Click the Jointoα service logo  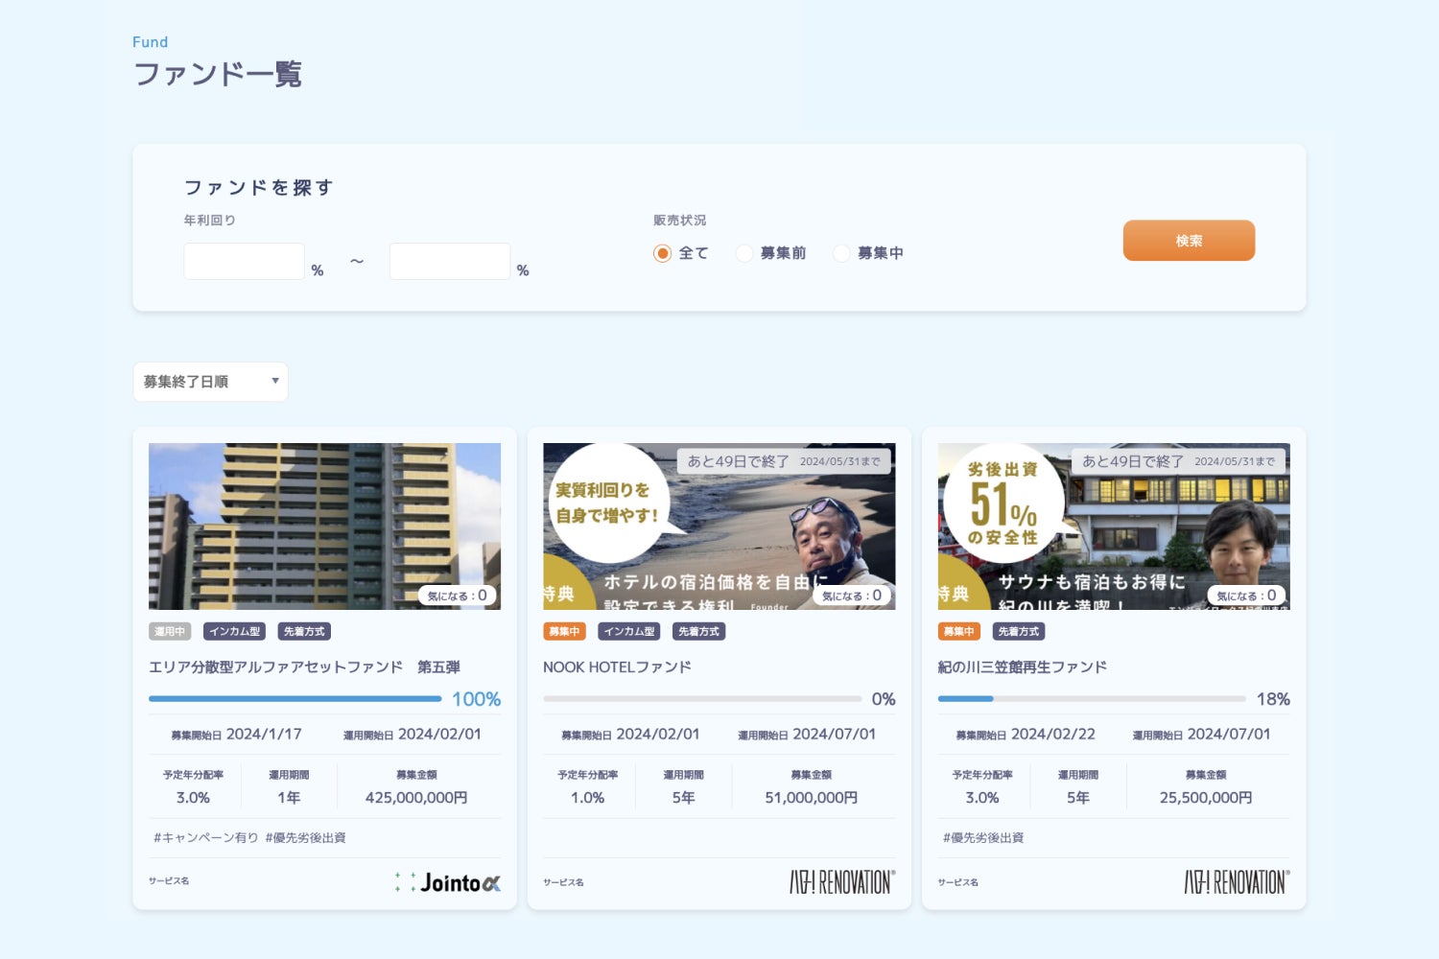[x=447, y=882]
